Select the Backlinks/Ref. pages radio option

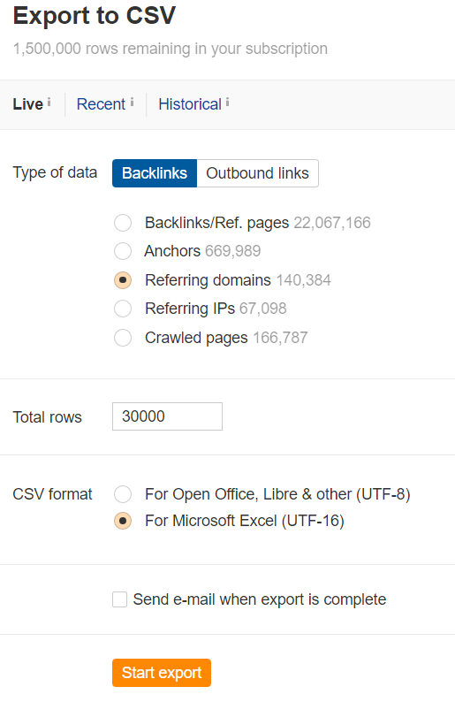123,223
